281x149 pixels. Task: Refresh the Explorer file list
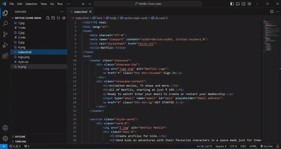[58, 18]
